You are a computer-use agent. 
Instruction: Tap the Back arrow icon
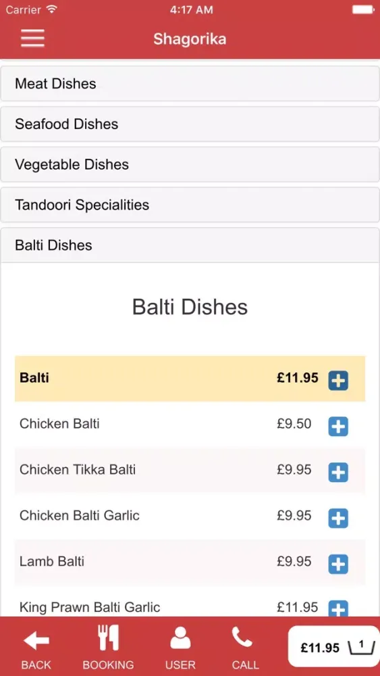(x=36, y=640)
